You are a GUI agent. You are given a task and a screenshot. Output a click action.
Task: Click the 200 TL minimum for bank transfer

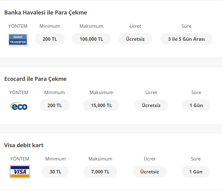(x=50, y=39)
